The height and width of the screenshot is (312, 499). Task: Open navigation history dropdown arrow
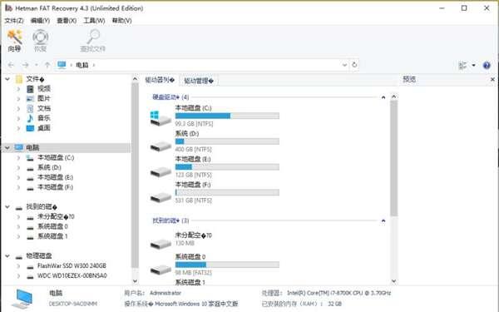point(37,65)
